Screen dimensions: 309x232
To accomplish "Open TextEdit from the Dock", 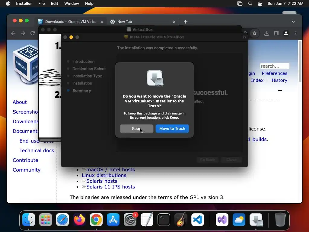I will coord(147,219).
